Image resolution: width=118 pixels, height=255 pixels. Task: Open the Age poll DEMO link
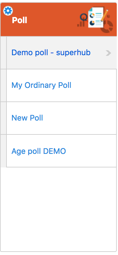(39, 151)
